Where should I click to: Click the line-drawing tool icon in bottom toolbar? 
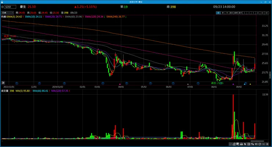click(234, 144)
